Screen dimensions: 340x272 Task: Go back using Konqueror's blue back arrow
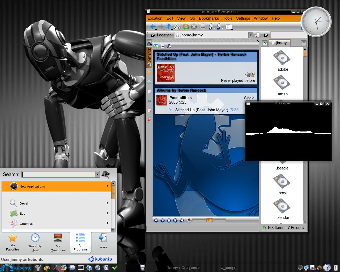(152, 27)
